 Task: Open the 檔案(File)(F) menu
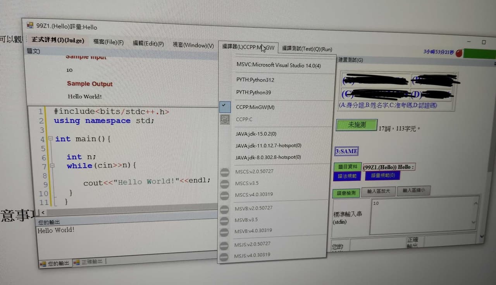[108, 42]
